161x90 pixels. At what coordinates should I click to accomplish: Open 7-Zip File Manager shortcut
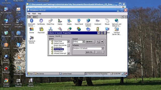(18, 83)
